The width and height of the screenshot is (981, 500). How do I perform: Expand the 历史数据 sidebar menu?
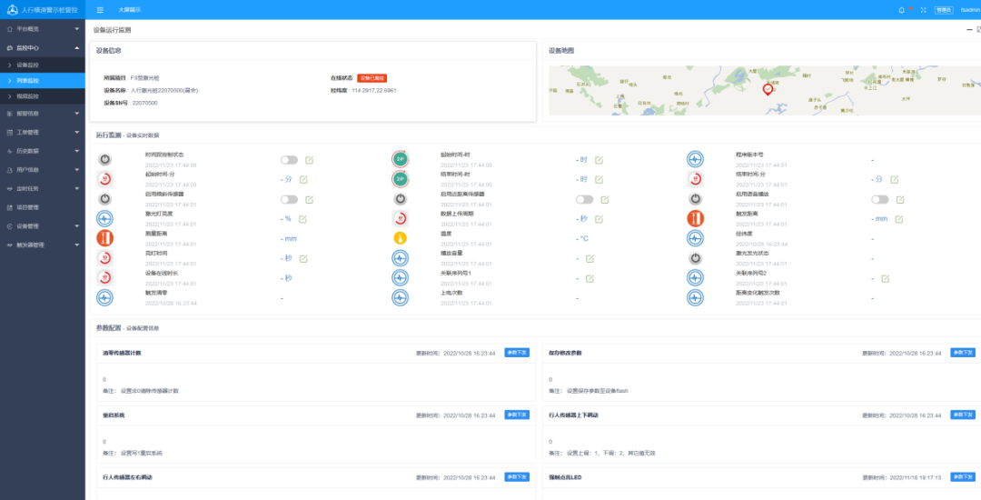pyautogui.click(x=42, y=151)
